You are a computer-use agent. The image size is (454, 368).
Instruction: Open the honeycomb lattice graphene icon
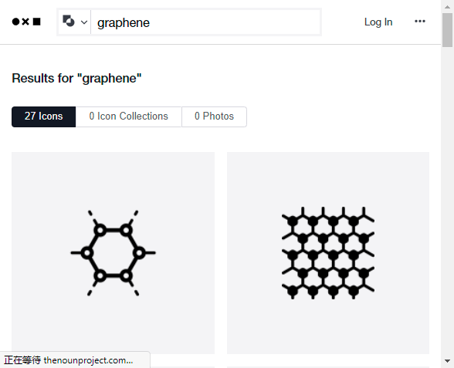pos(328,253)
